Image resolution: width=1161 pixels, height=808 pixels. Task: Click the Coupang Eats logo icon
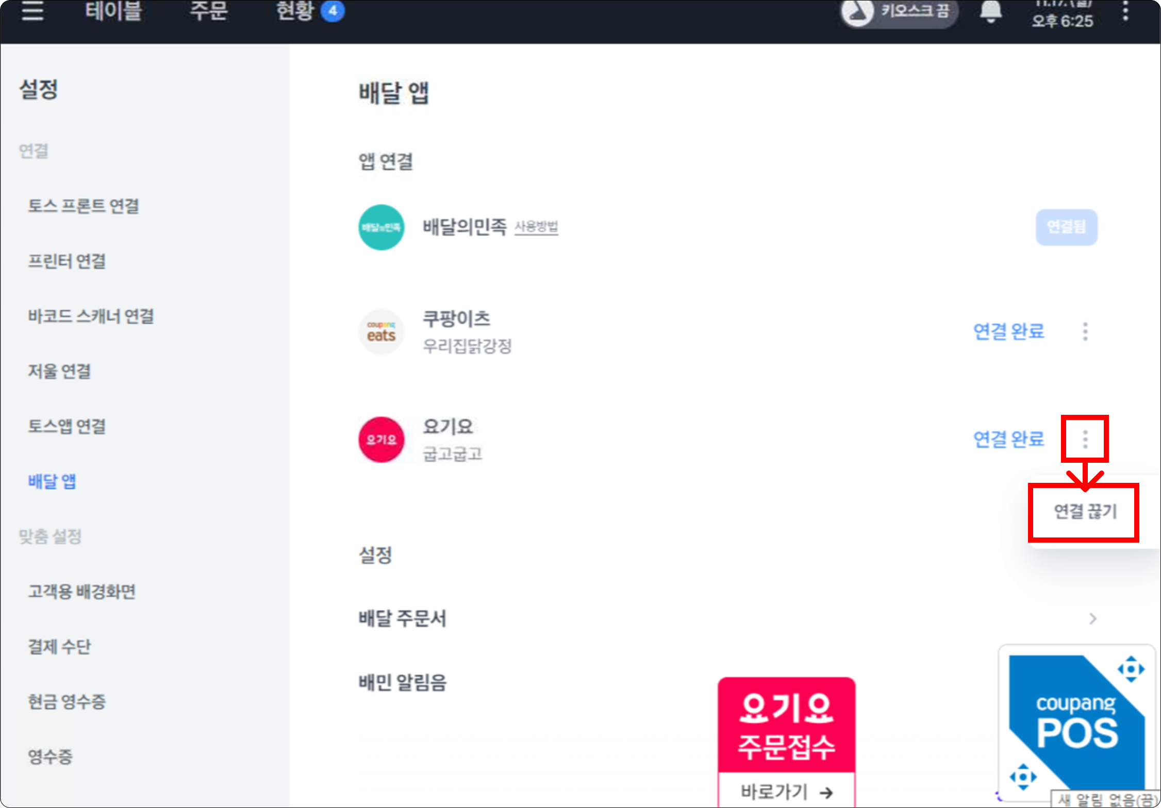pos(381,332)
